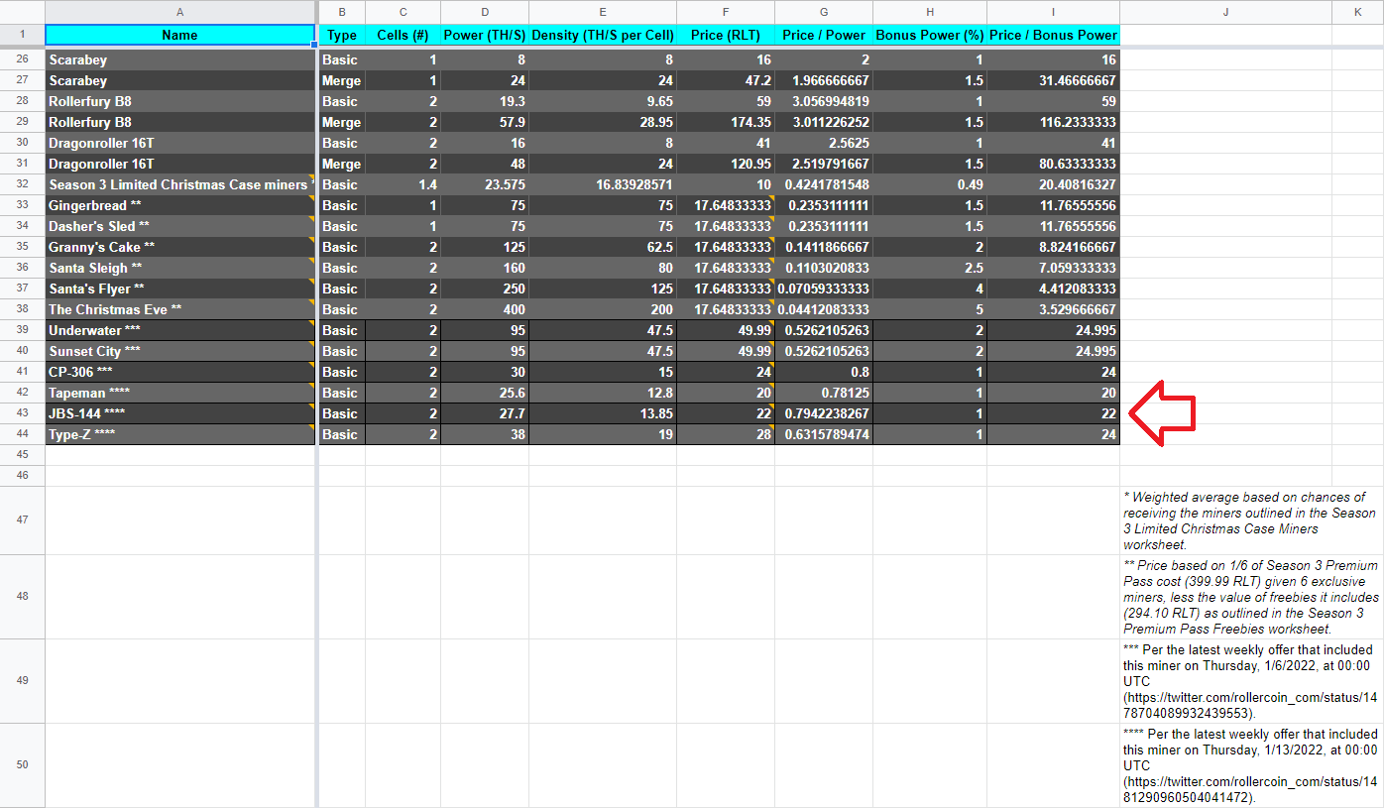This screenshot has width=1384, height=808.
Task: Click price value 28 for Type-Z
Action: pyautogui.click(x=726, y=434)
